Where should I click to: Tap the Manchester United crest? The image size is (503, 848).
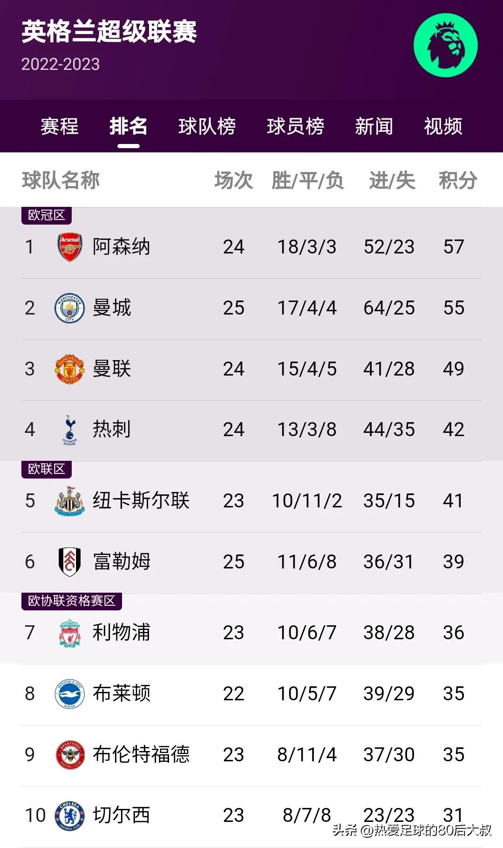70,369
